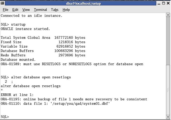Click the scrollbar down arrow
Screen dimensions: 171x120
(x=168, y=117)
